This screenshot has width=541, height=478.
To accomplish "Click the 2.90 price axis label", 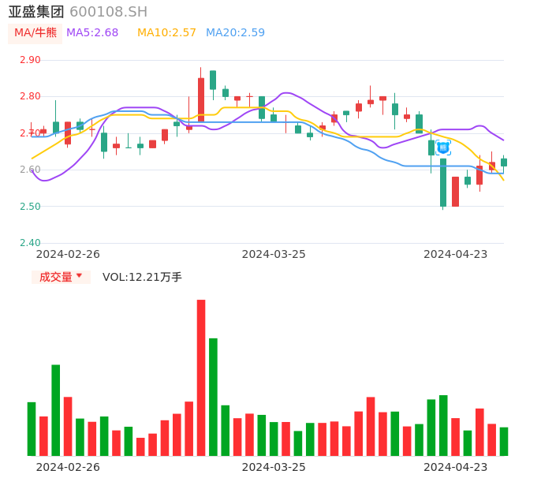I will [x=30, y=60].
